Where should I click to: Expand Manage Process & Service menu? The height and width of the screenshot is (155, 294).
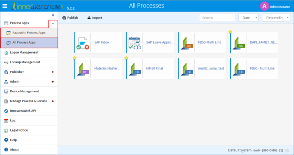[53, 101]
